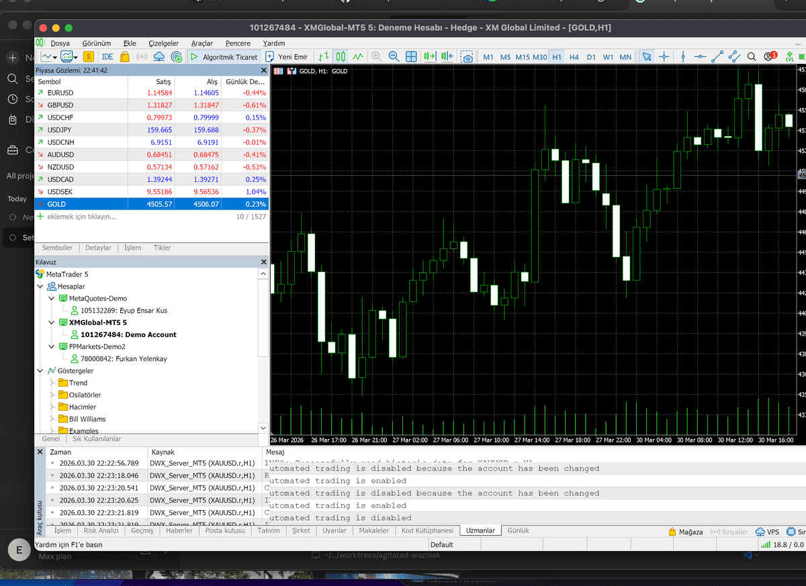Click 'eklemek için tıklayın...' add symbol field
The image size is (806, 586).
click(x=82, y=217)
